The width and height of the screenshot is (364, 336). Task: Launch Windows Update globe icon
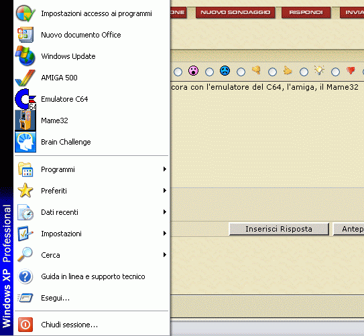click(25, 56)
